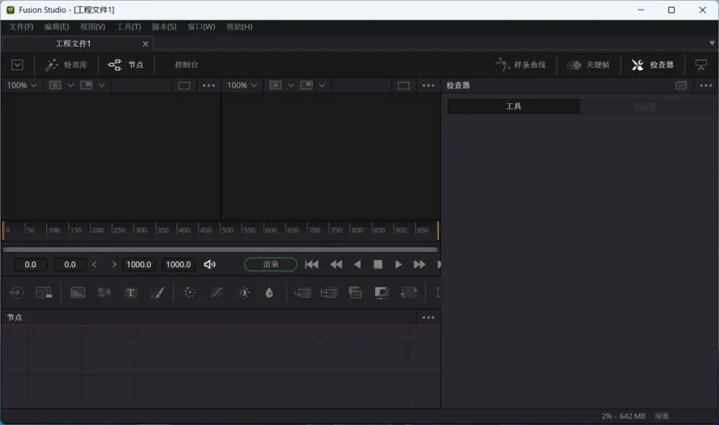The image size is (719, 425).
Task: Open the Tools (工具) menu
Action: 128,27
